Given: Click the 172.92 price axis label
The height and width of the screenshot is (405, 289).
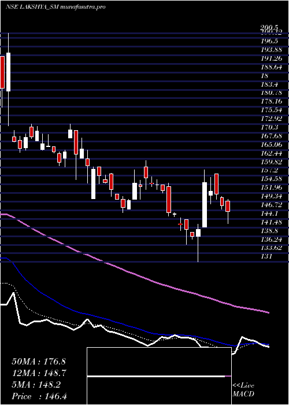Looking at the screenshot, I should point(272,119).
